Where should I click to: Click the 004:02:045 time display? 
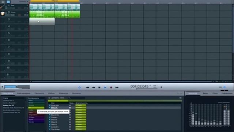tap(139, 87)
